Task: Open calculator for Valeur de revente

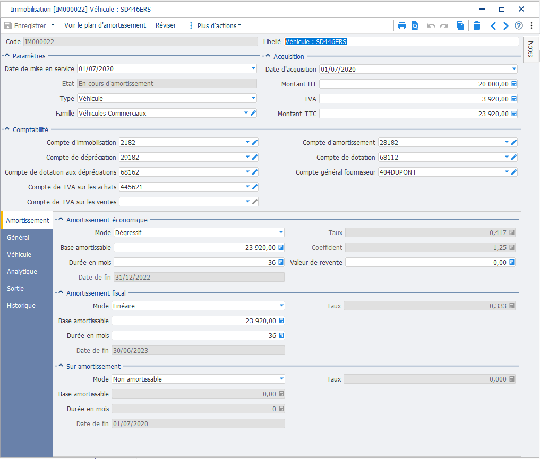Action: (x=512, y=263)
